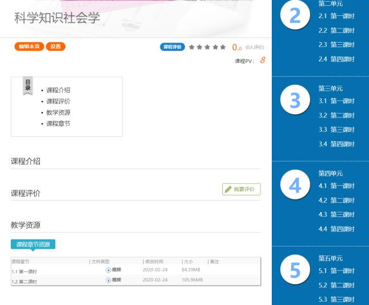The image size is (369, 305).
Task: Jump to 课程介绍 in the table of contents
Action: click(58, 90)
